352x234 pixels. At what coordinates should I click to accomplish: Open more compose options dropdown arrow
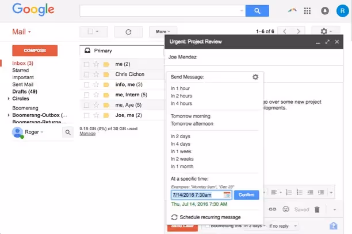[335, 209]
